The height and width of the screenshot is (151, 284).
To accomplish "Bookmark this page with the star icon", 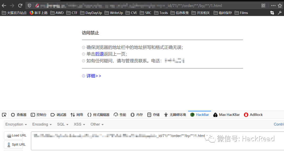I will (280, 6).
